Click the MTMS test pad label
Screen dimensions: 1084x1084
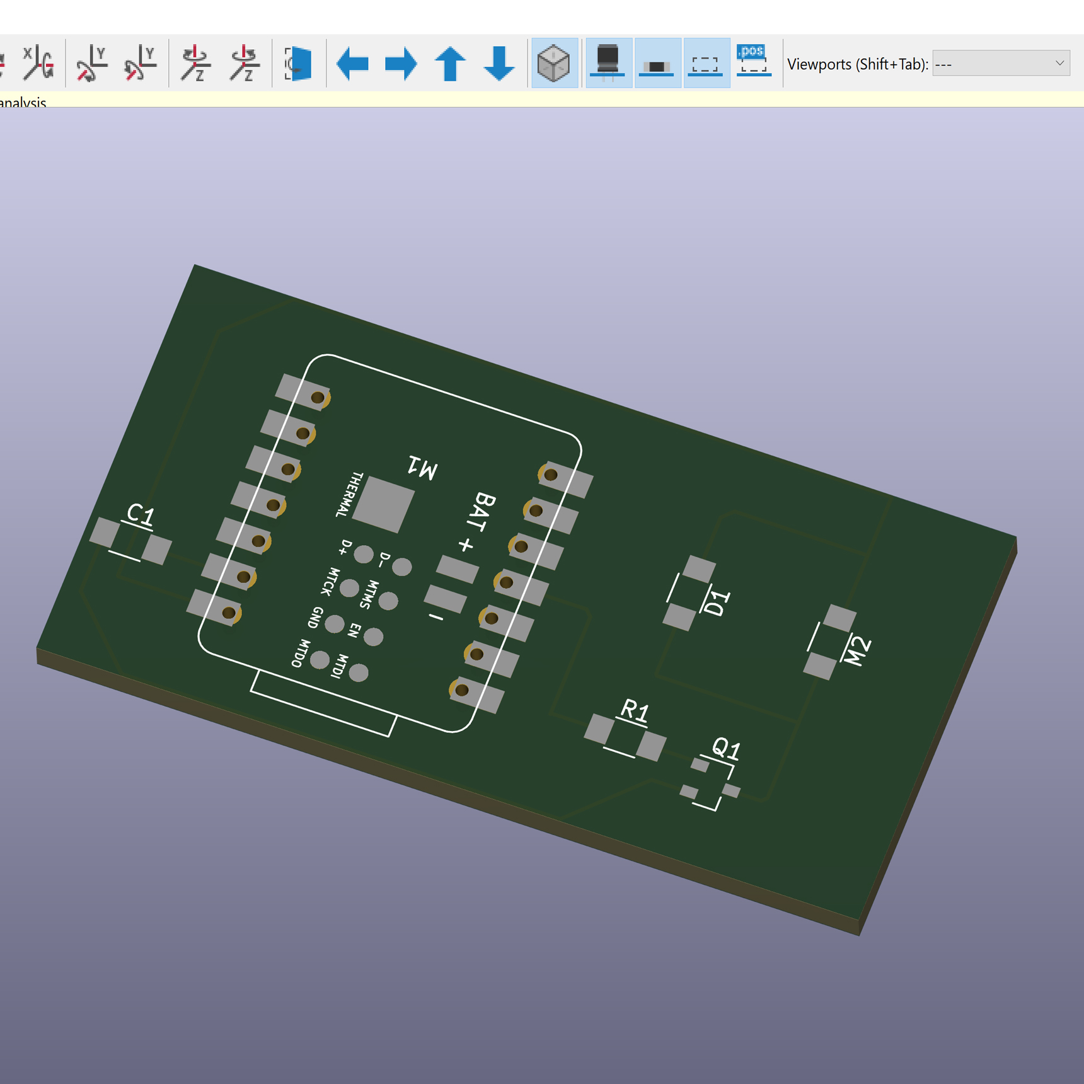[369, 594]
